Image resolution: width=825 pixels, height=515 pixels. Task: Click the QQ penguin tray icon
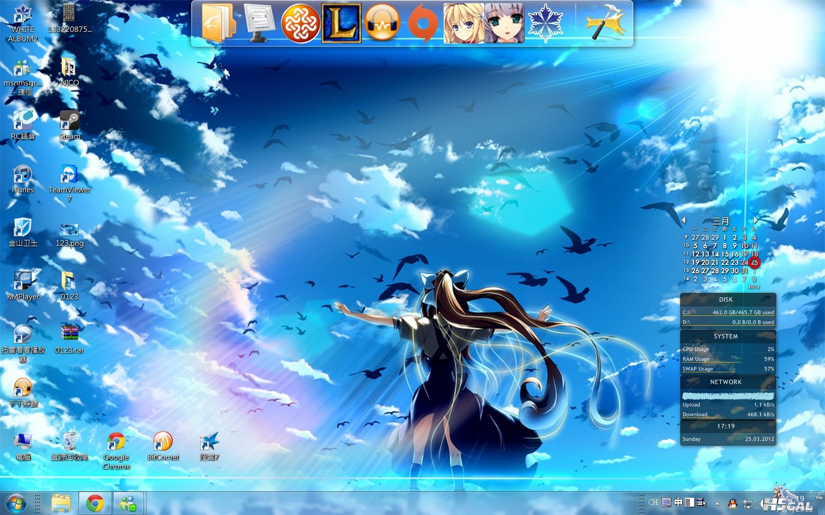[x=732, y=503]
